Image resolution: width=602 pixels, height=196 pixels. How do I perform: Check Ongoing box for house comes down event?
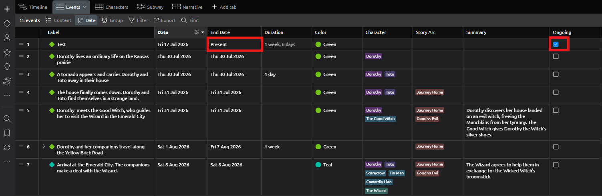pyautogui.click(x=556, y=92)
